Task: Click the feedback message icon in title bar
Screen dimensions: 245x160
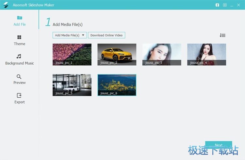Action: pyautogui.click(x=225, y=5)
